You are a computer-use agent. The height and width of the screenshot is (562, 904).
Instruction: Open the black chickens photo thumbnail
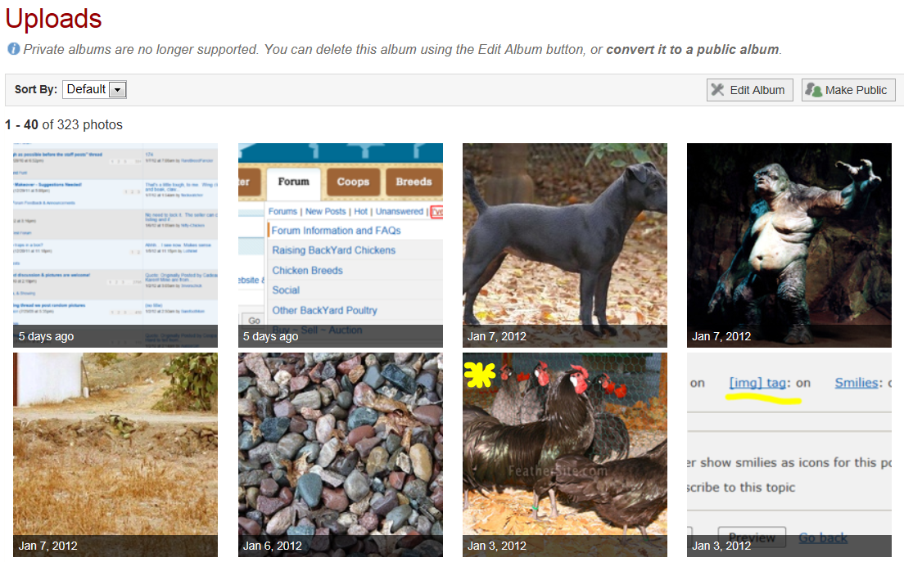pos(564,455)
